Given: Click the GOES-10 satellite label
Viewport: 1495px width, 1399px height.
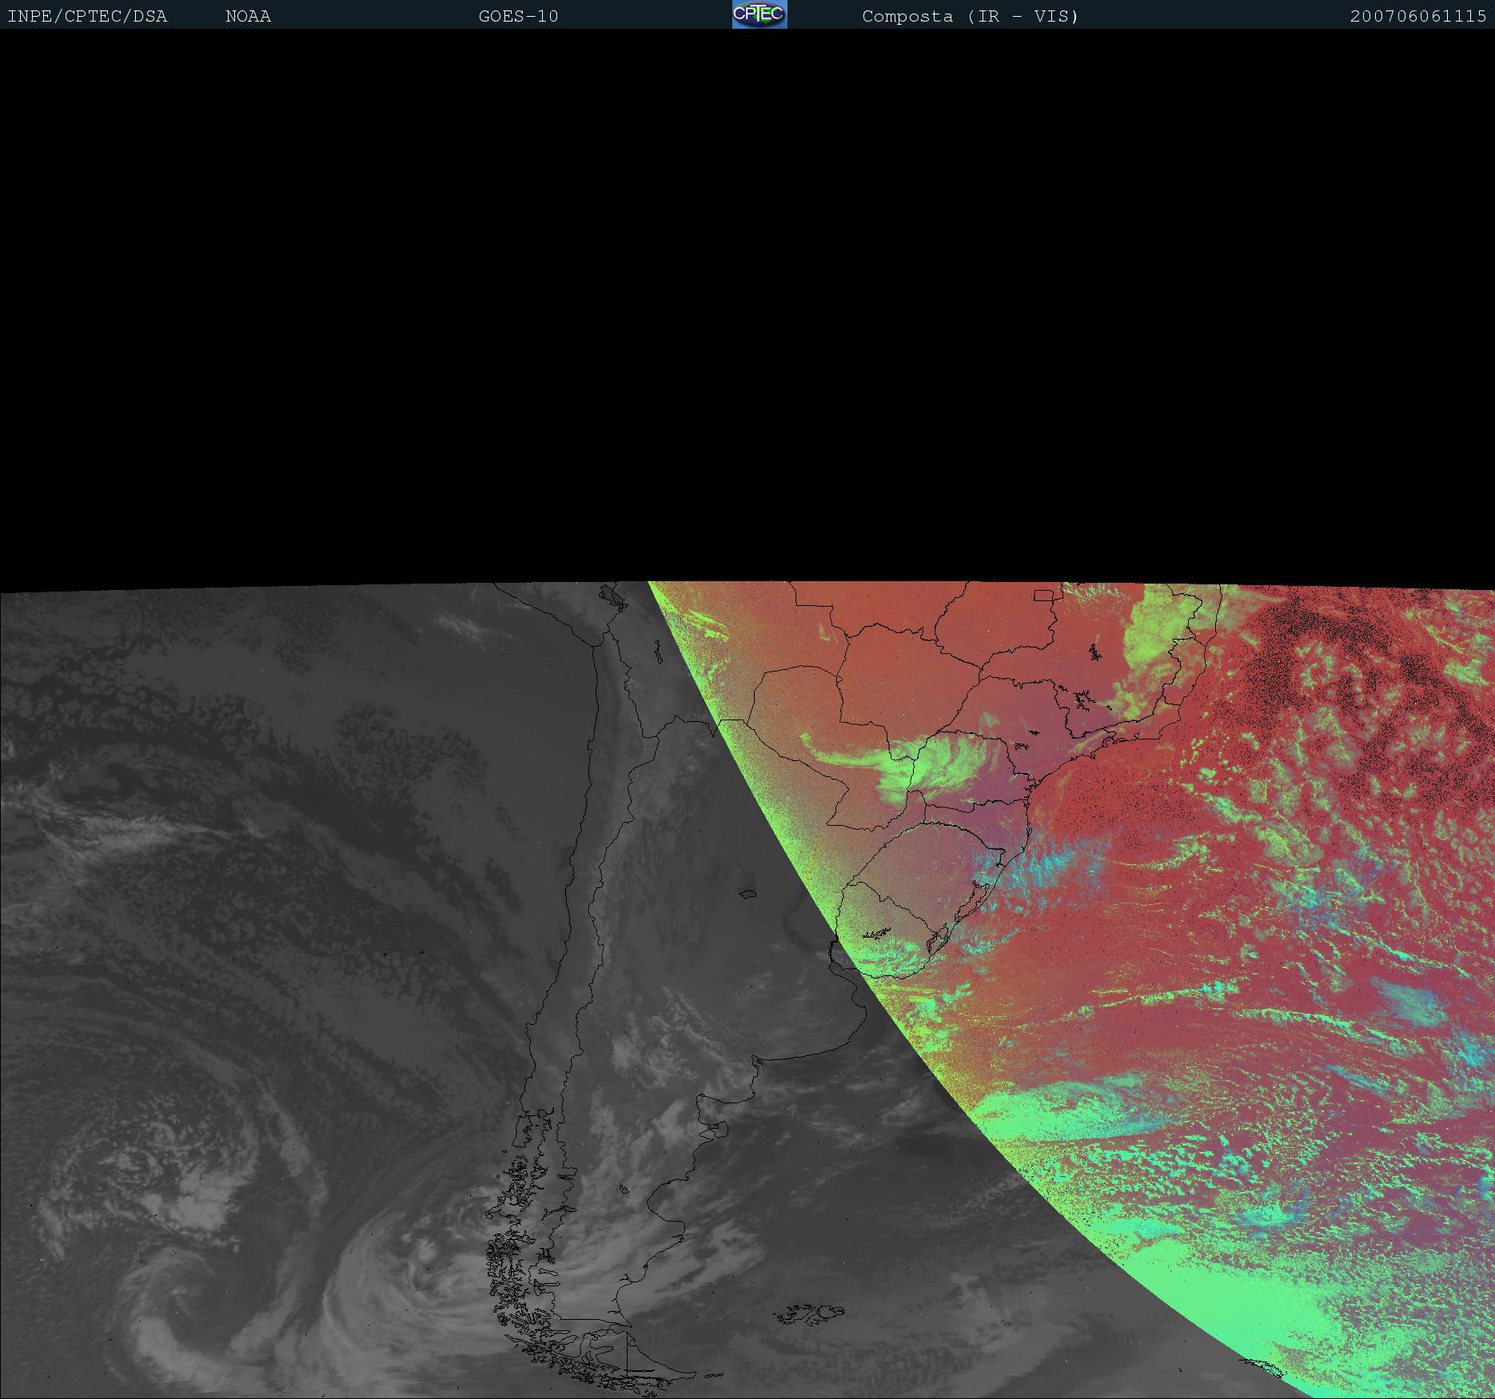Looking at the screenshot, I should [518, 17].
